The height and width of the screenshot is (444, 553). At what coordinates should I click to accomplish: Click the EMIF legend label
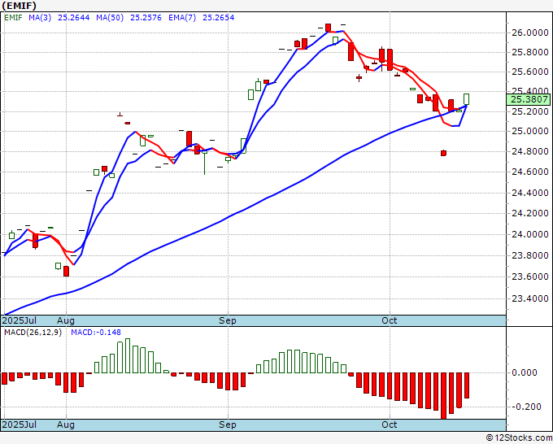tap(13, 17)
